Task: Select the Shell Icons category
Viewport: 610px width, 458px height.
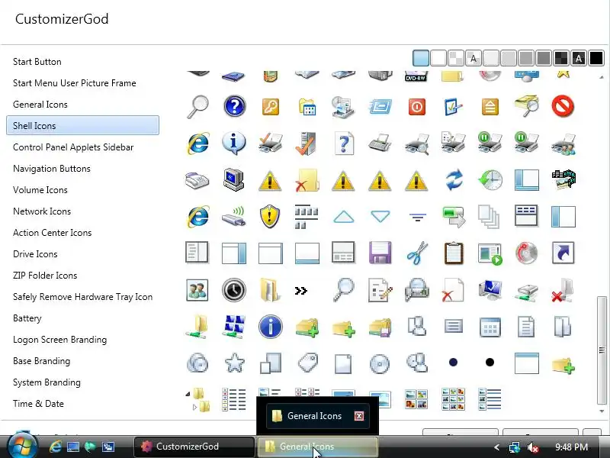Action: [x=83, y=125]
